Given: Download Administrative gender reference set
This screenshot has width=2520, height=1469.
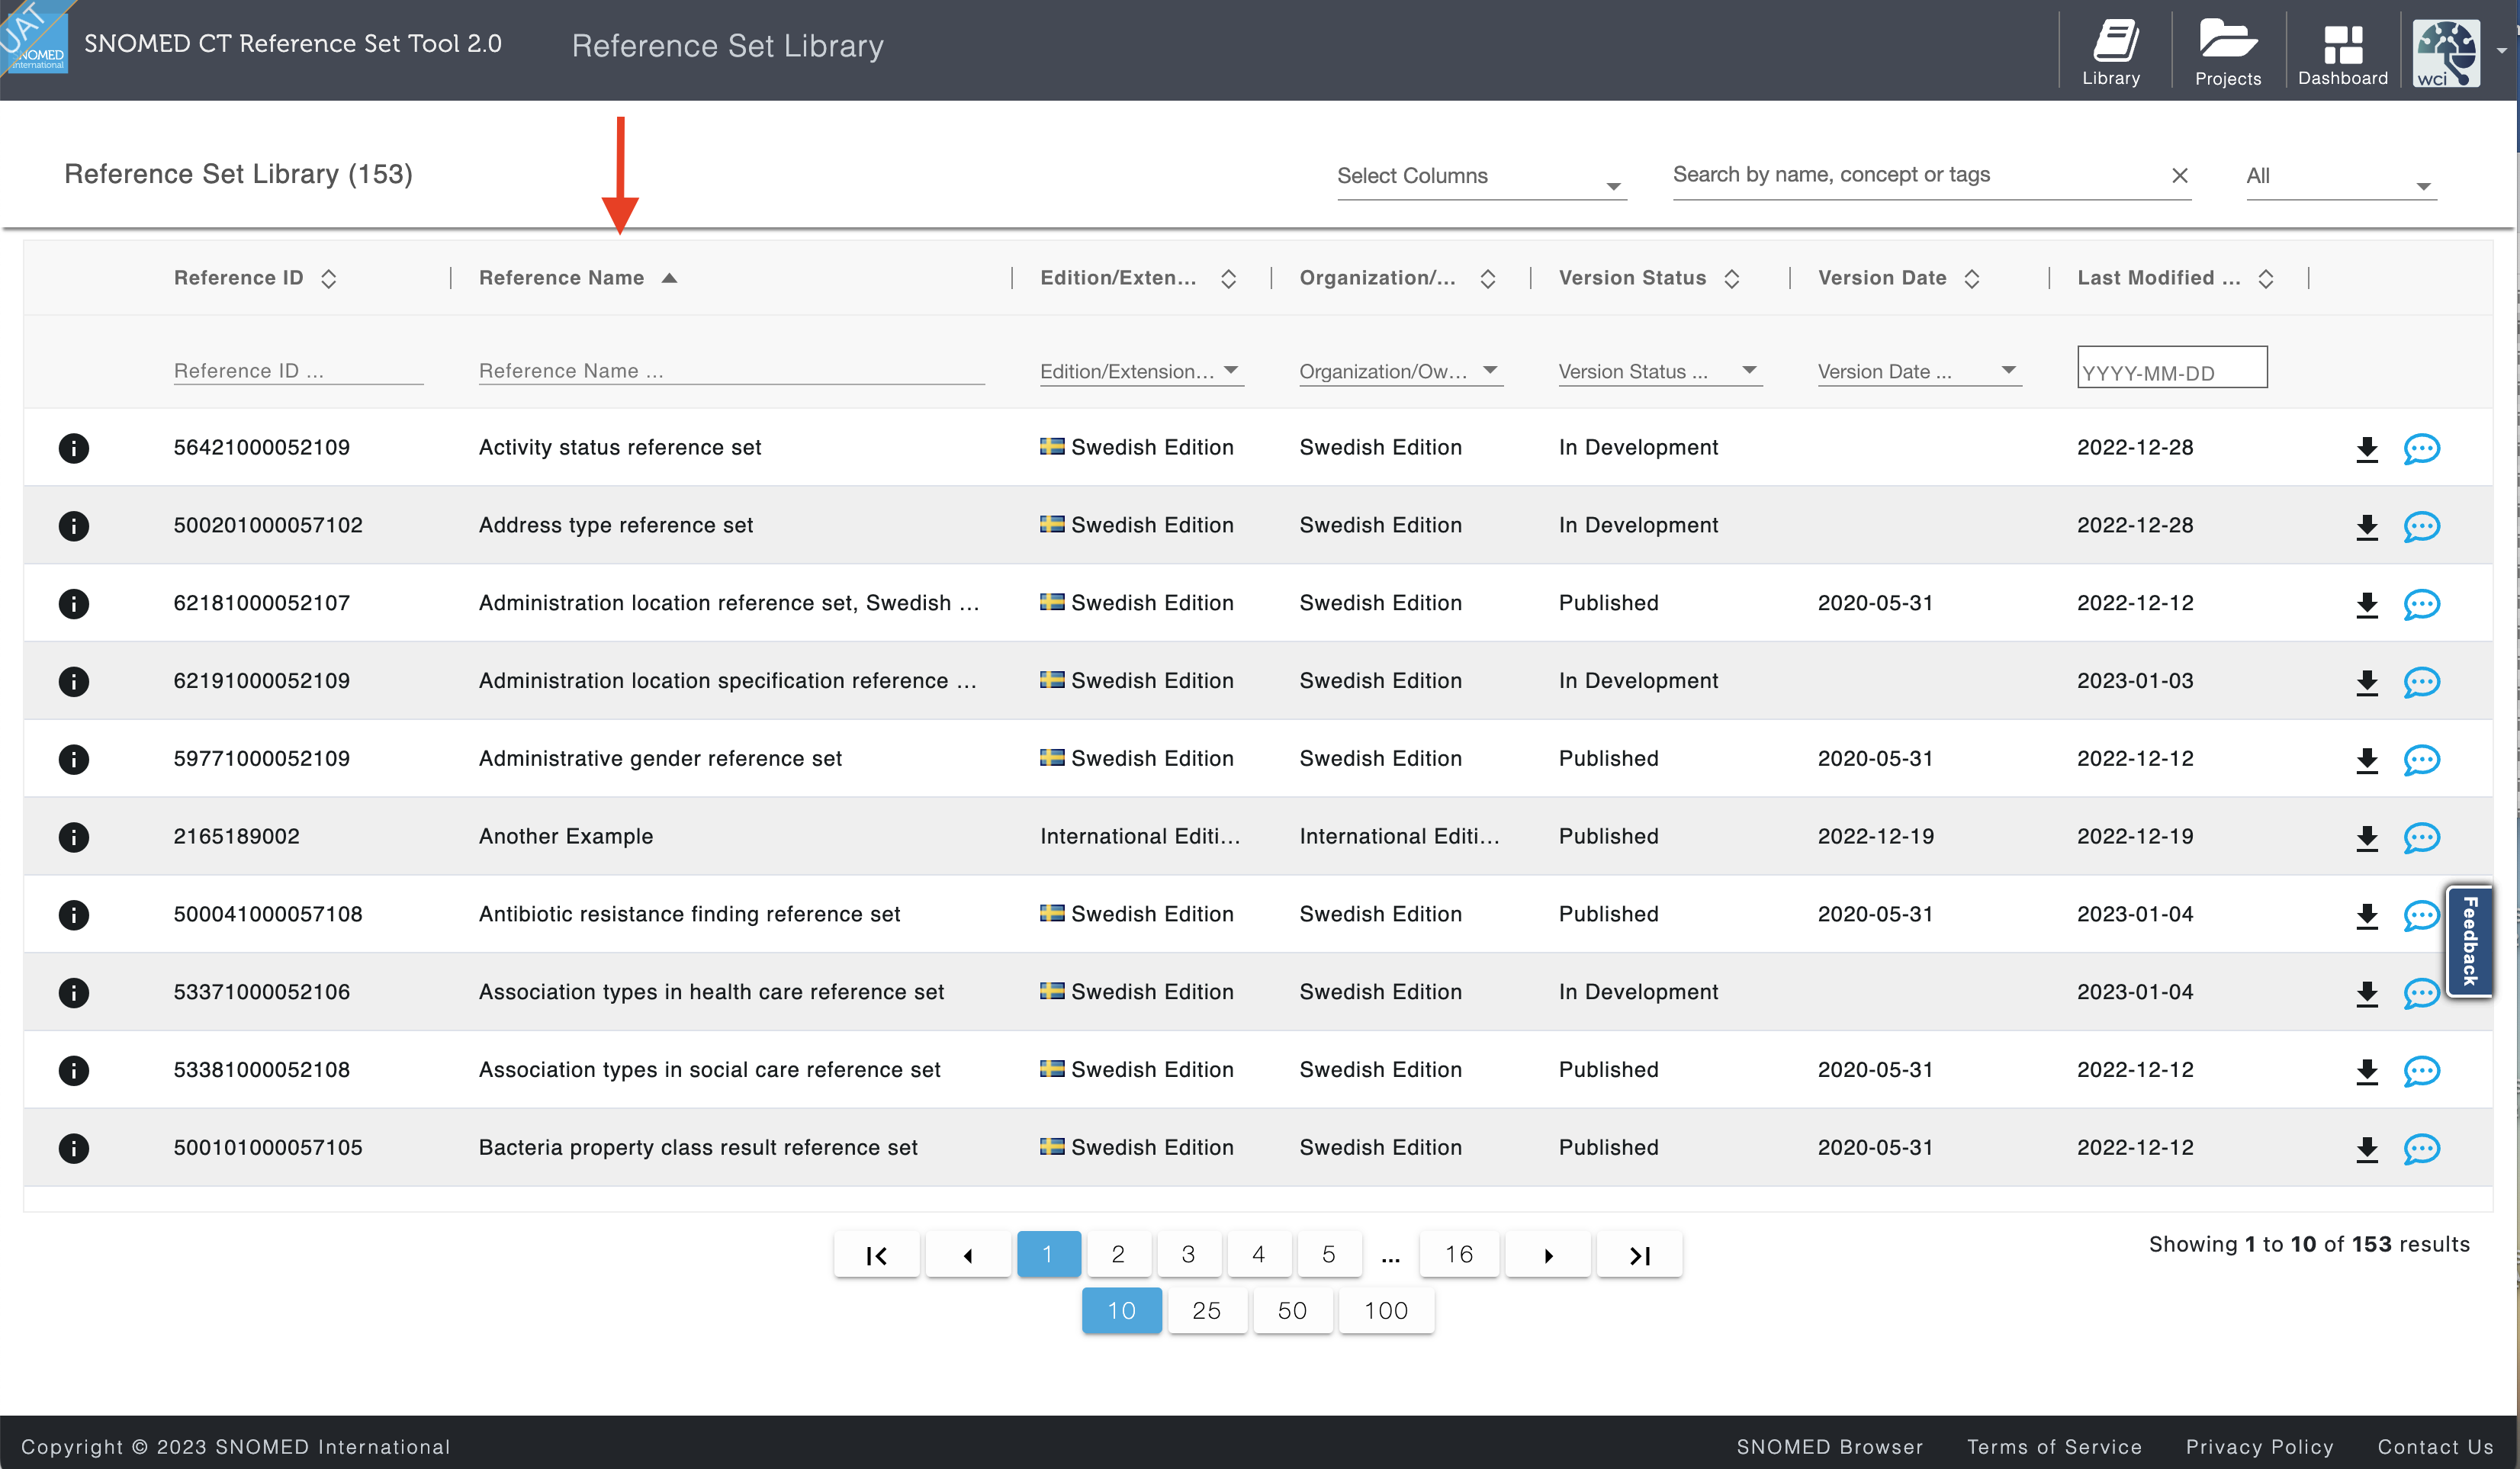Looking at the screenshot, I should 2366,760.
